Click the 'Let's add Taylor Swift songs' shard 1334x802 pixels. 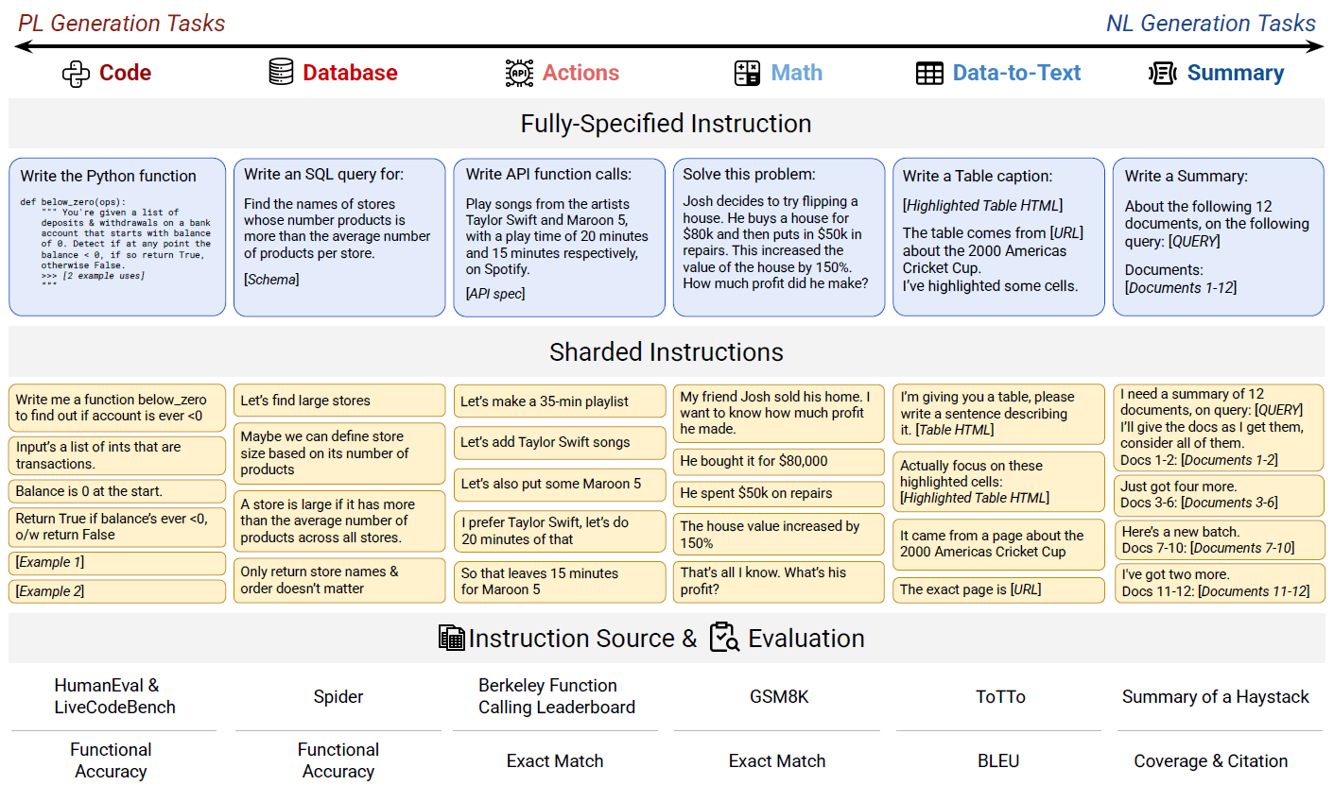(559, 442)
